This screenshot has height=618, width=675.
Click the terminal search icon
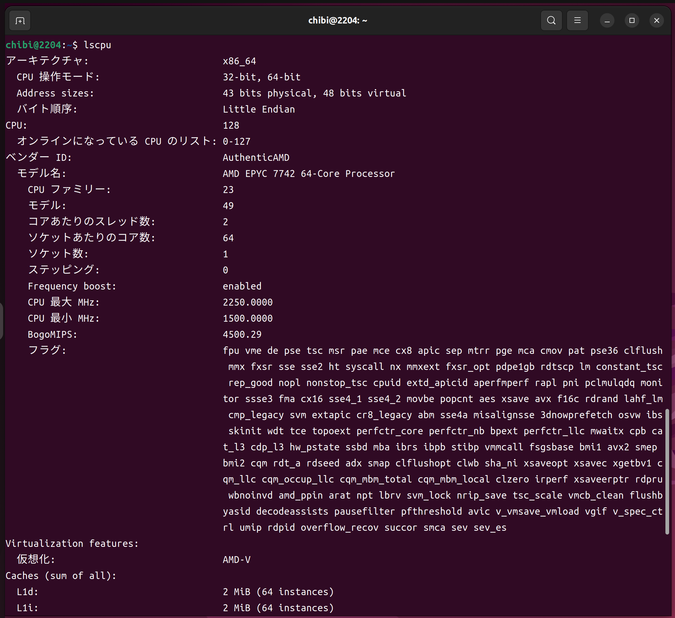pos(551,21)
